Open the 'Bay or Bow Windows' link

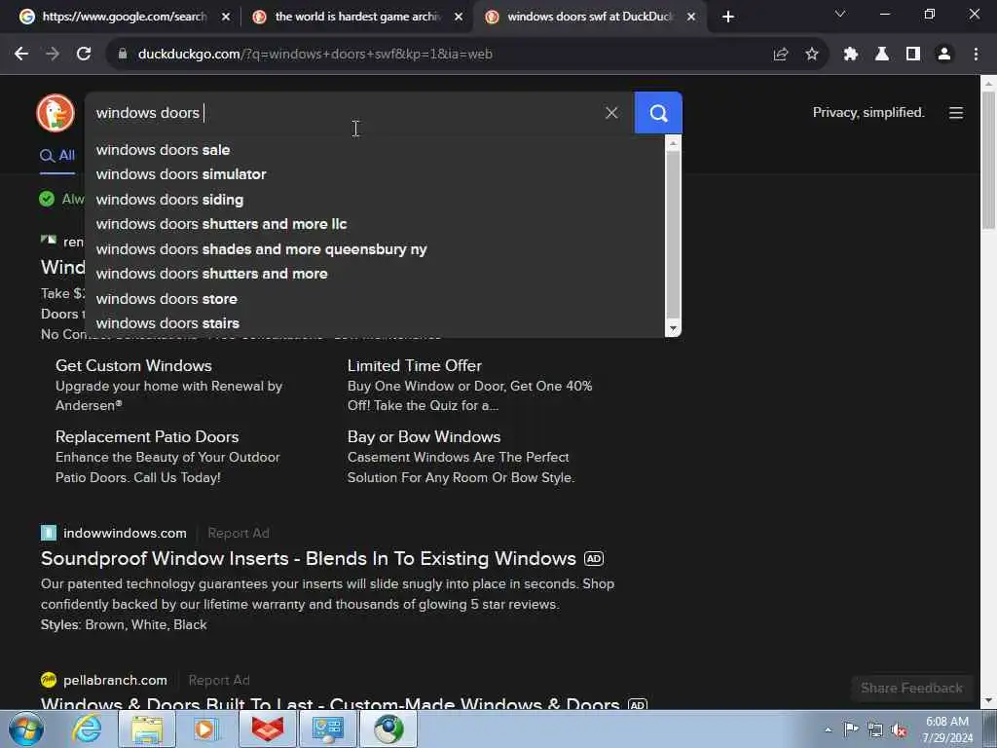click(x=425, y=437)
